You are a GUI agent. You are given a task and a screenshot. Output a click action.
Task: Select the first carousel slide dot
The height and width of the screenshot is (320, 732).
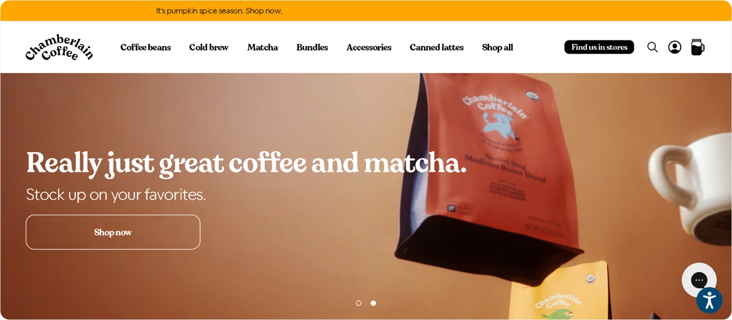pyautogui.click(x=359, y=303)
